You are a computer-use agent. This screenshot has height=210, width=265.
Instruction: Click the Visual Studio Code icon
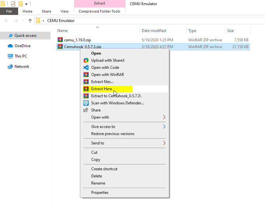86,68
